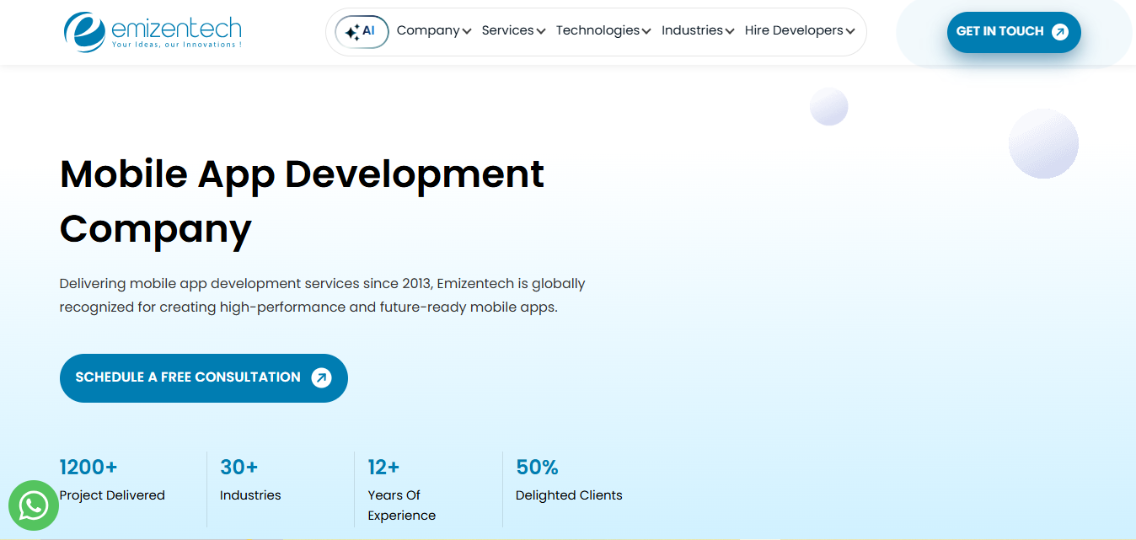
Task: Click arrow icon in Get In Touch button
Action: click(1060, 32)
